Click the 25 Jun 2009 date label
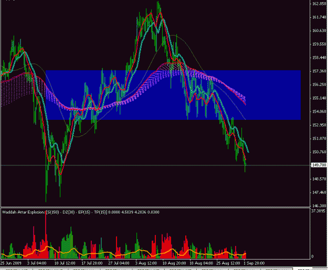 [11, 263]
